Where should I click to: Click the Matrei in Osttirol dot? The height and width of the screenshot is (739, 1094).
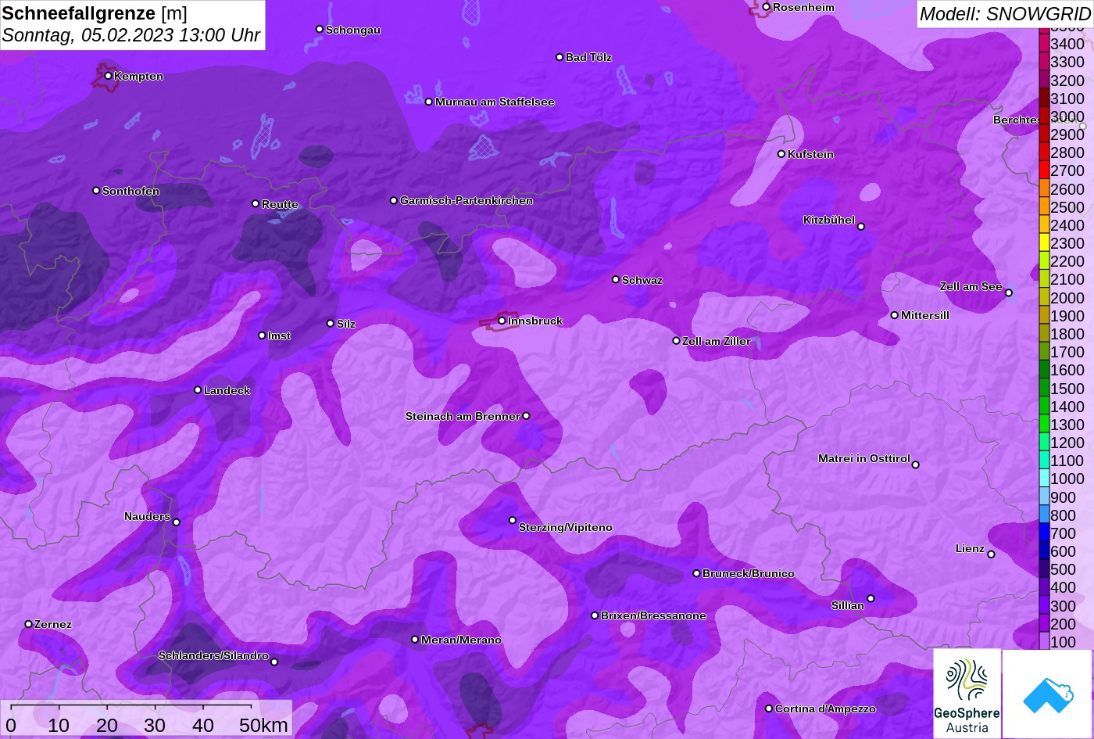[916, 465]
